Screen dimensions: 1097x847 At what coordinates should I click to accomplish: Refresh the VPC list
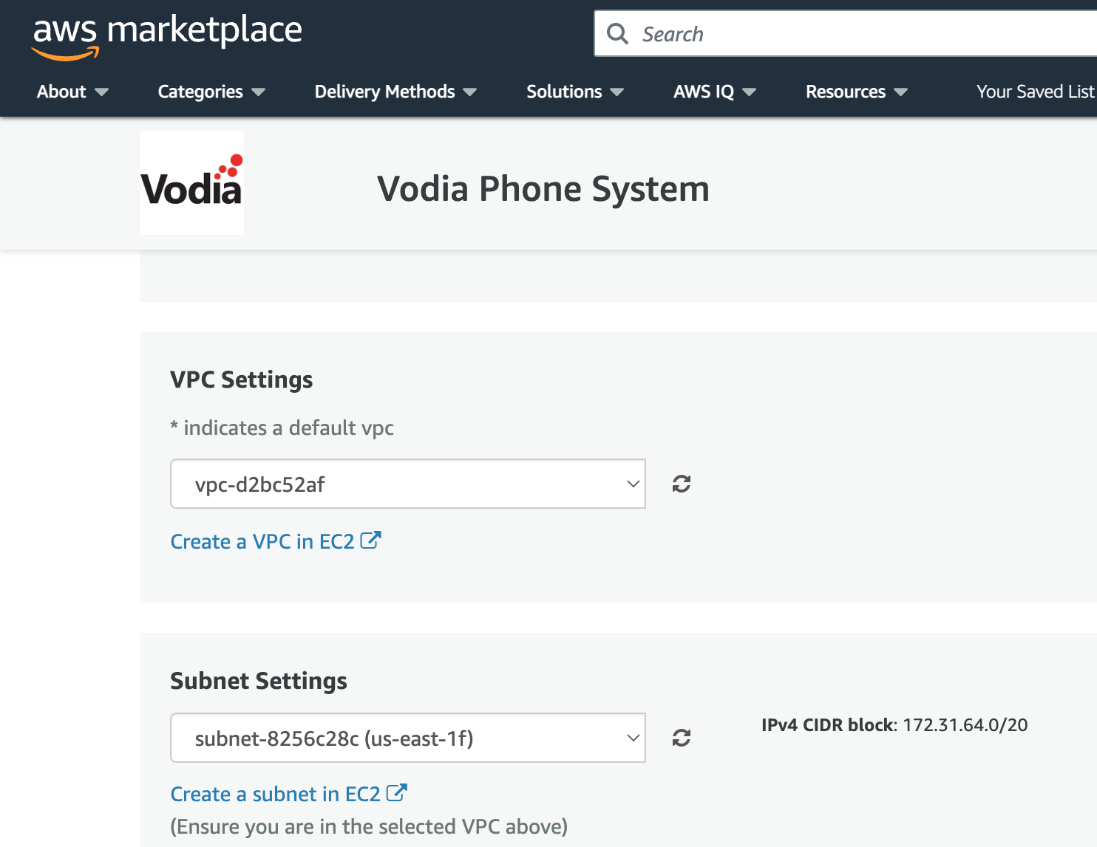click(682, 484)
